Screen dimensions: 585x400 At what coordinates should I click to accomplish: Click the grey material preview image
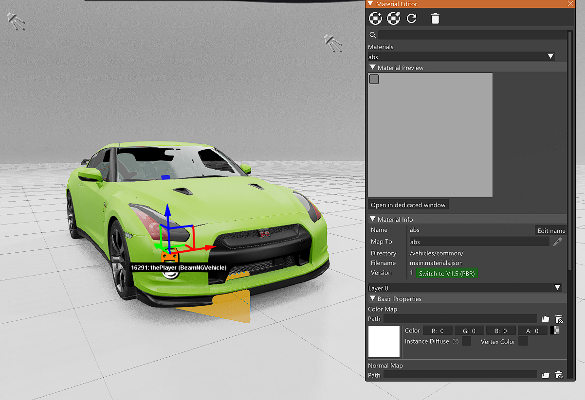[430, 135]
